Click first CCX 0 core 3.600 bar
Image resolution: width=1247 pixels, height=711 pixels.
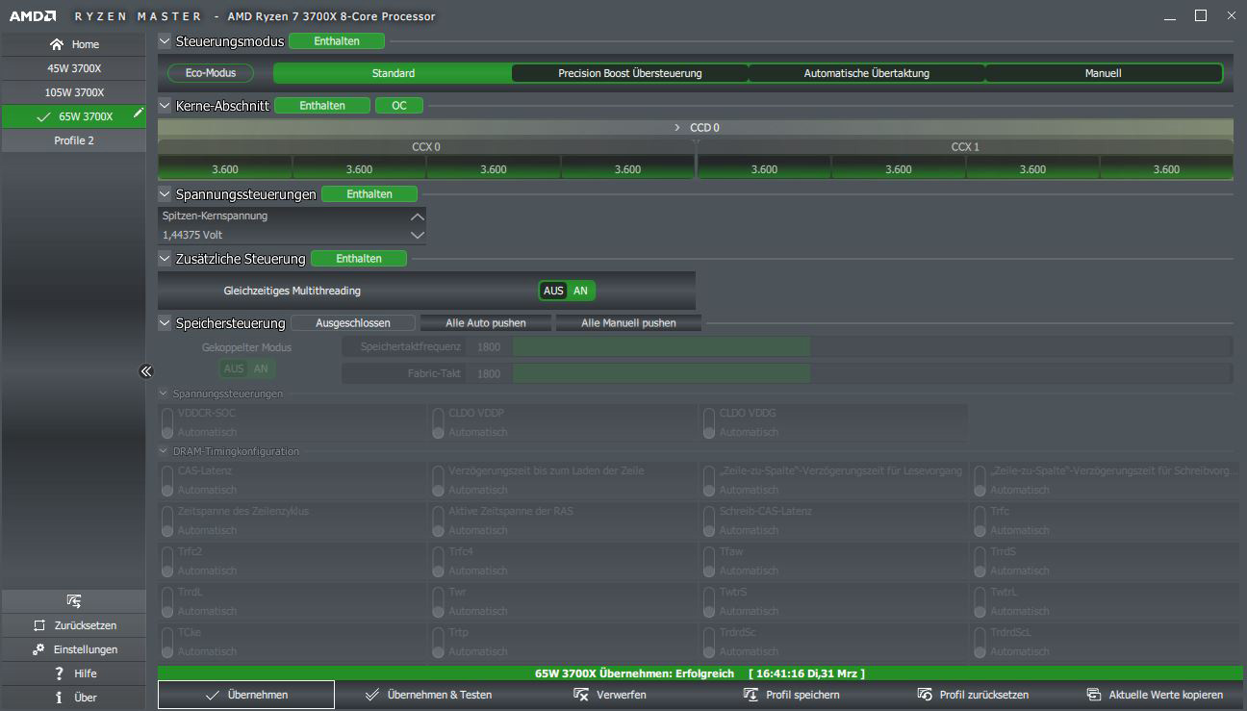click(225, 169)
